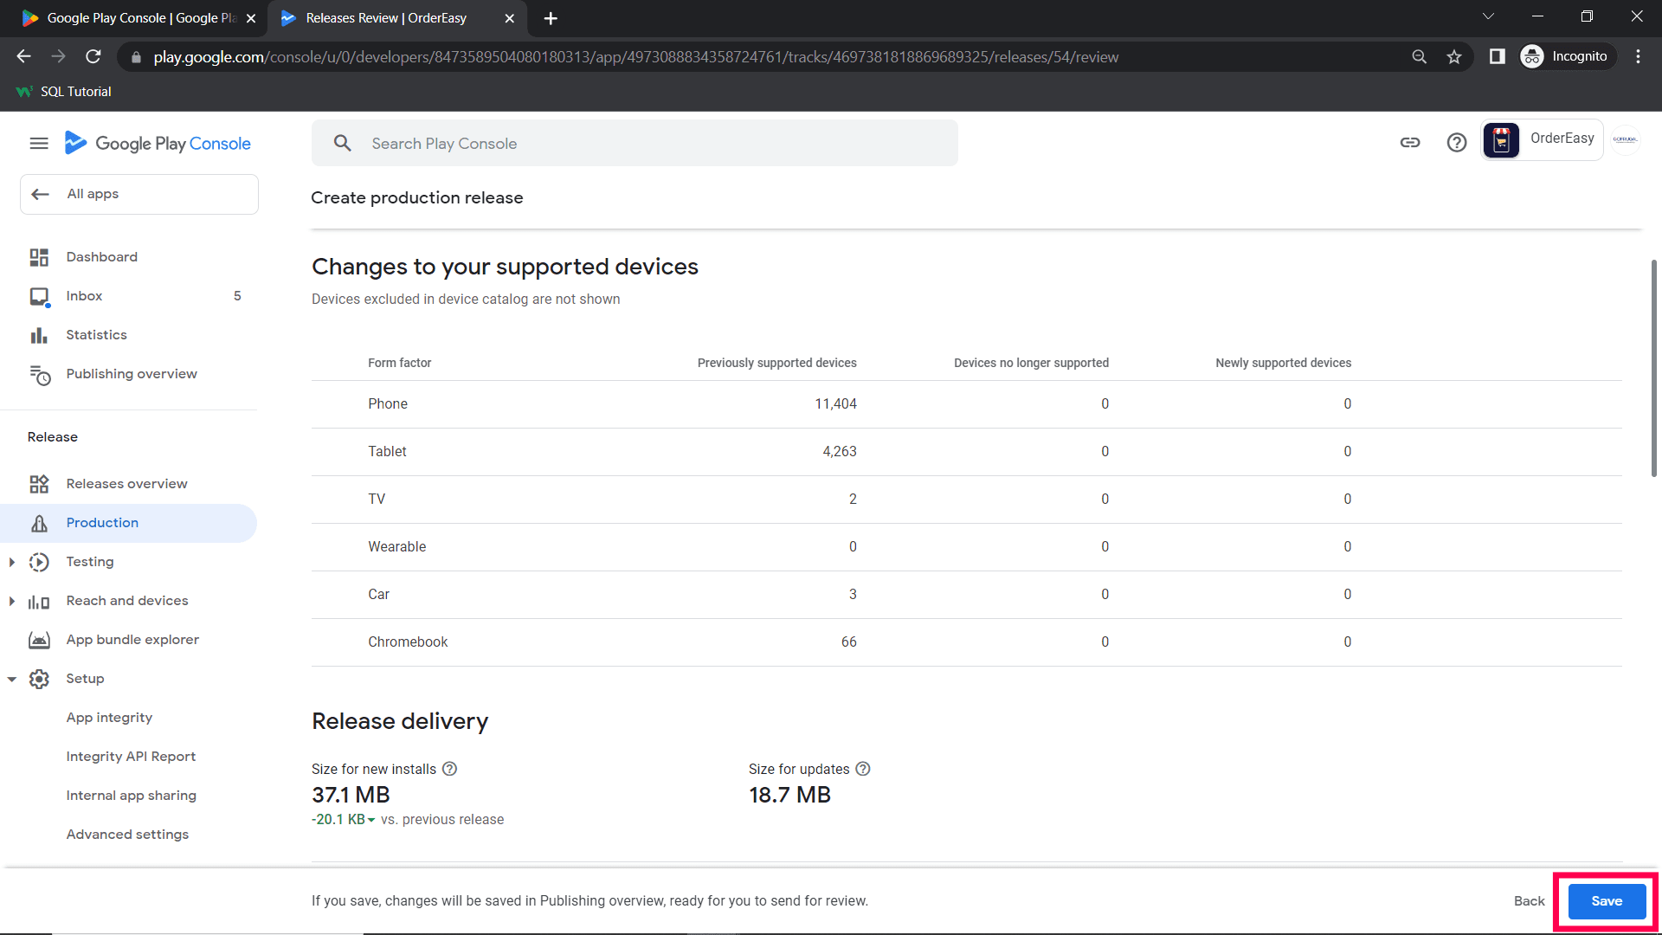This screenshot has width=1662, height=935.
Task: Click the hamburger menu icon
Action: [x=39, y=144]
